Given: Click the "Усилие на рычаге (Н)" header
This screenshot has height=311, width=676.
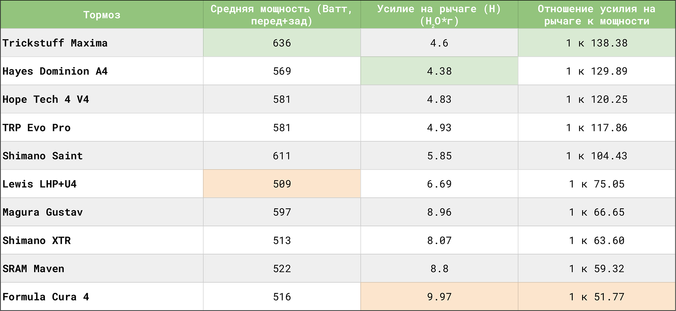Looking at the screenshot, I should (439, 15).
